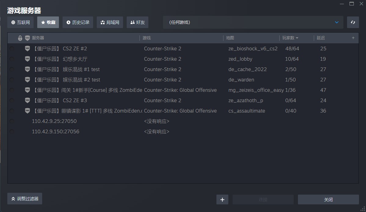The image size is (366, 212).
Task: Click the lock password column header icon
Action: click(x=20, y=38)
